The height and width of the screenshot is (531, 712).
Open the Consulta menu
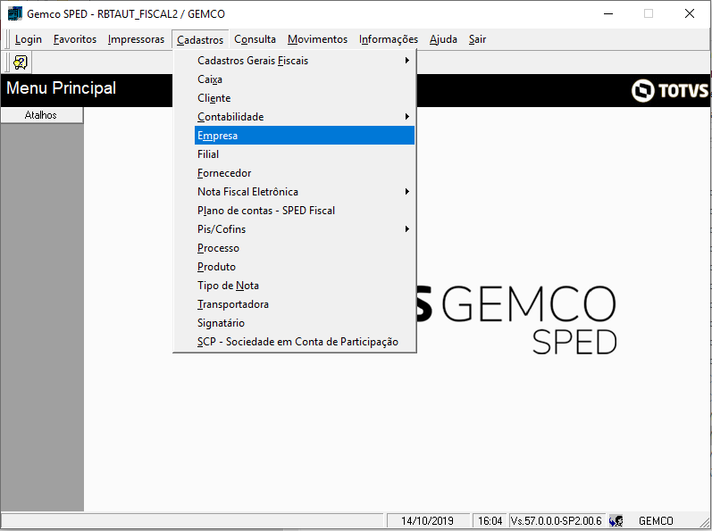click(255, 39)
